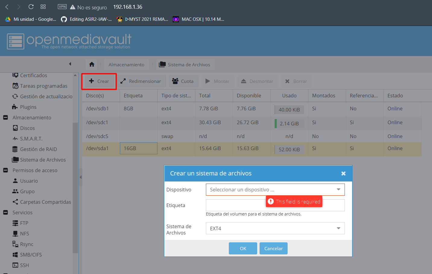
Task: Open NFS service settings
Action: pos(24,234)
